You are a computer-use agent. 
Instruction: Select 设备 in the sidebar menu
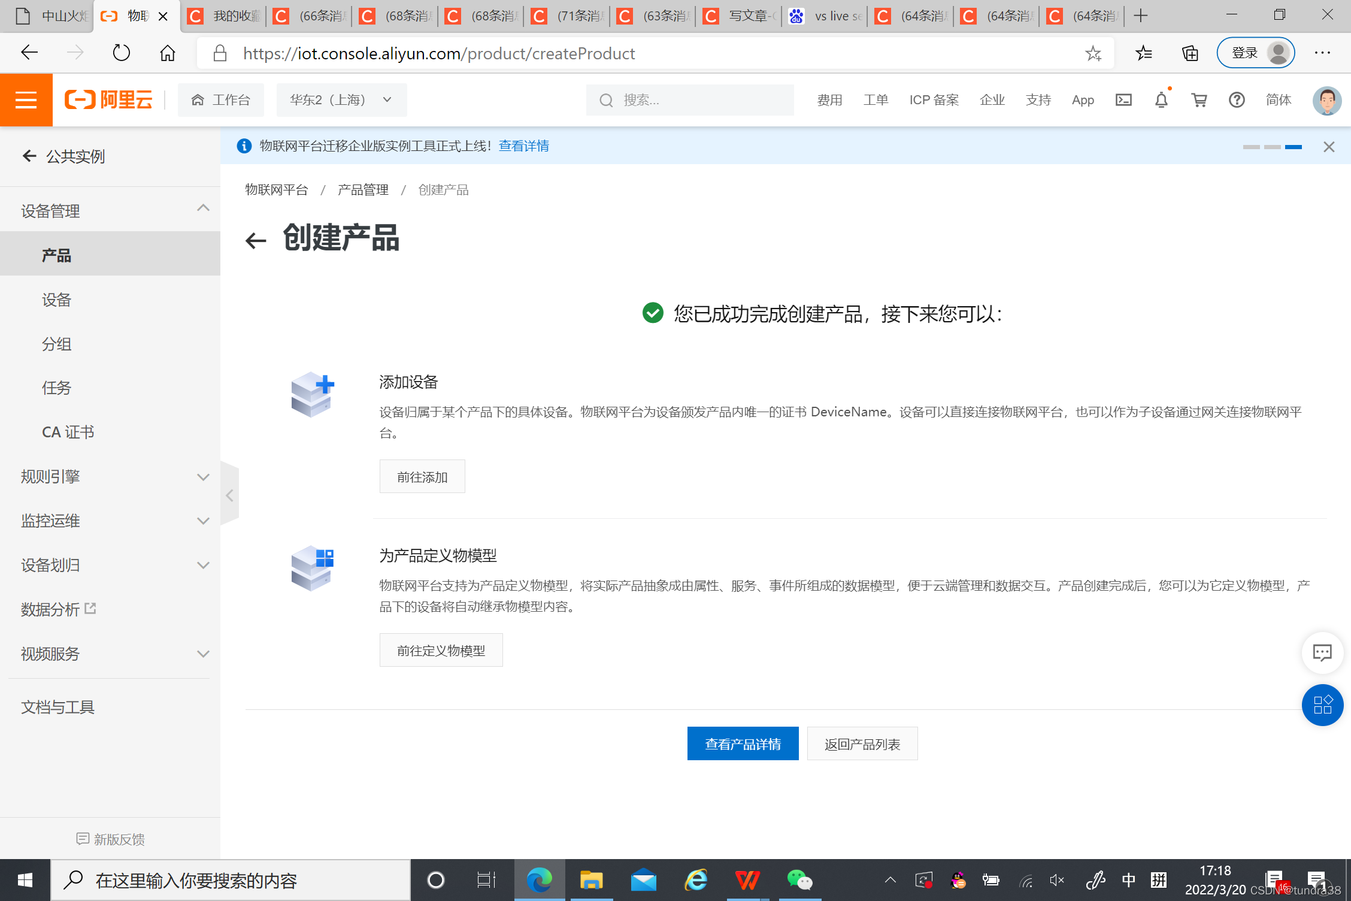click(57, 300)
